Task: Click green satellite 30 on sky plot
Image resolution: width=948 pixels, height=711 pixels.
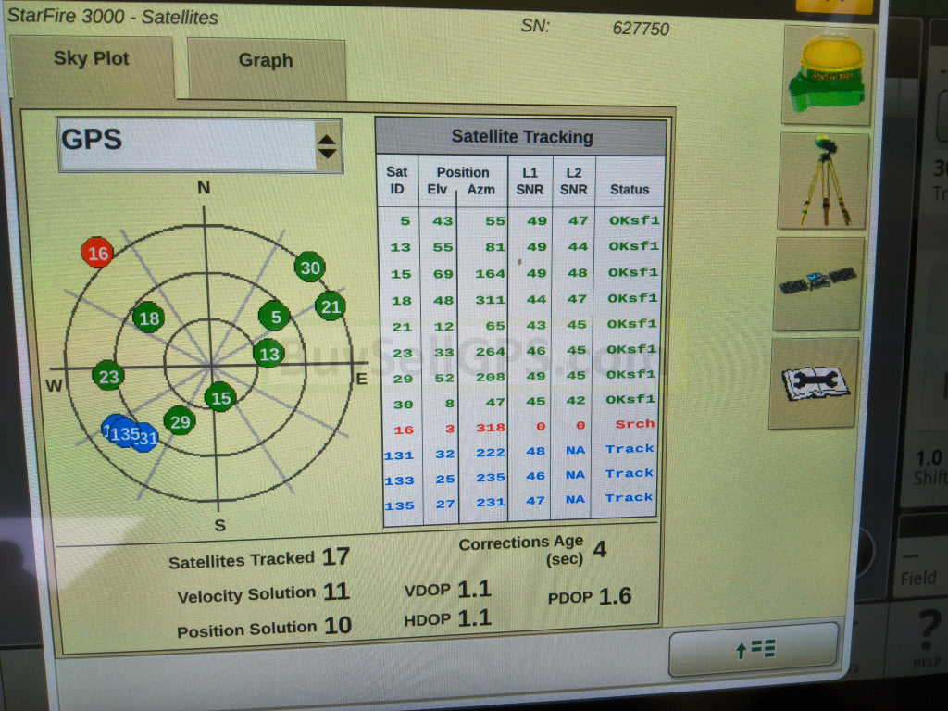Action: pos(310,268)
